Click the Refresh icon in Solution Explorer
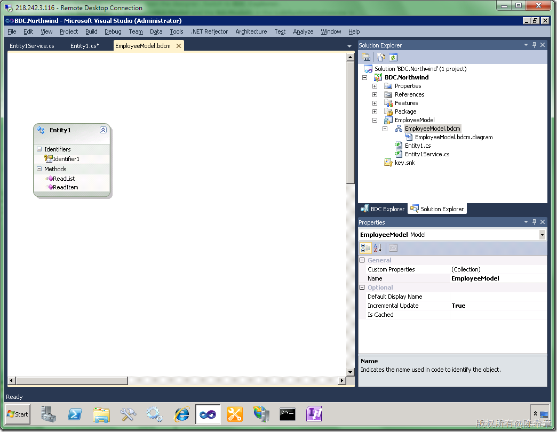The width and height of the screenshot is (557, 432). [x=393, y=57]
